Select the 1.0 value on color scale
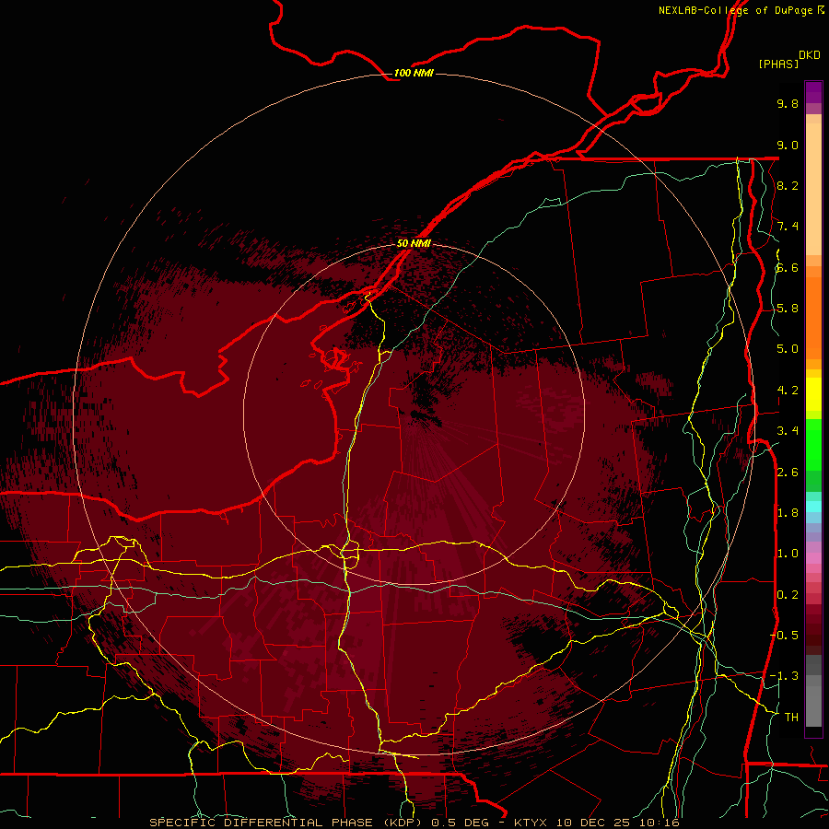 (788, 554)
